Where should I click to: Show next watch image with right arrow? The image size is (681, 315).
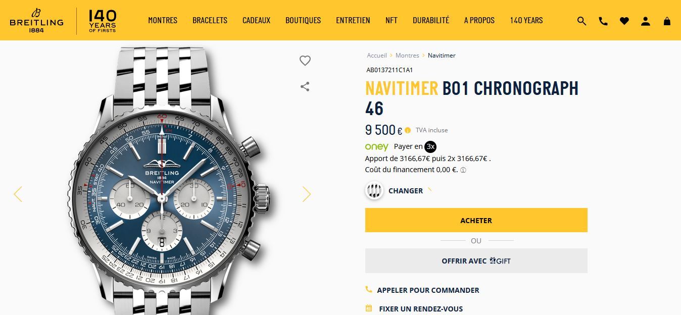tap(306, 194)
